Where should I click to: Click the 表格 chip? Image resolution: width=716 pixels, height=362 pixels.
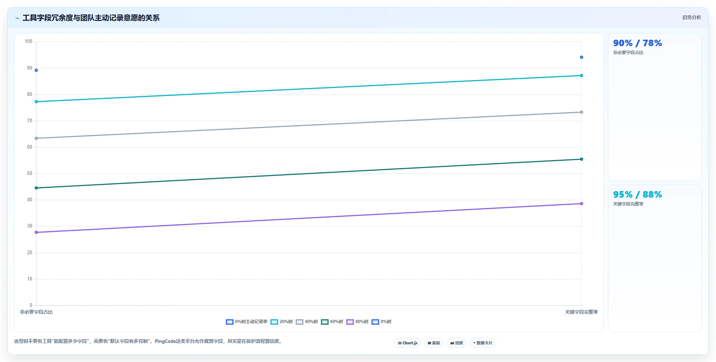click(434, 343)
